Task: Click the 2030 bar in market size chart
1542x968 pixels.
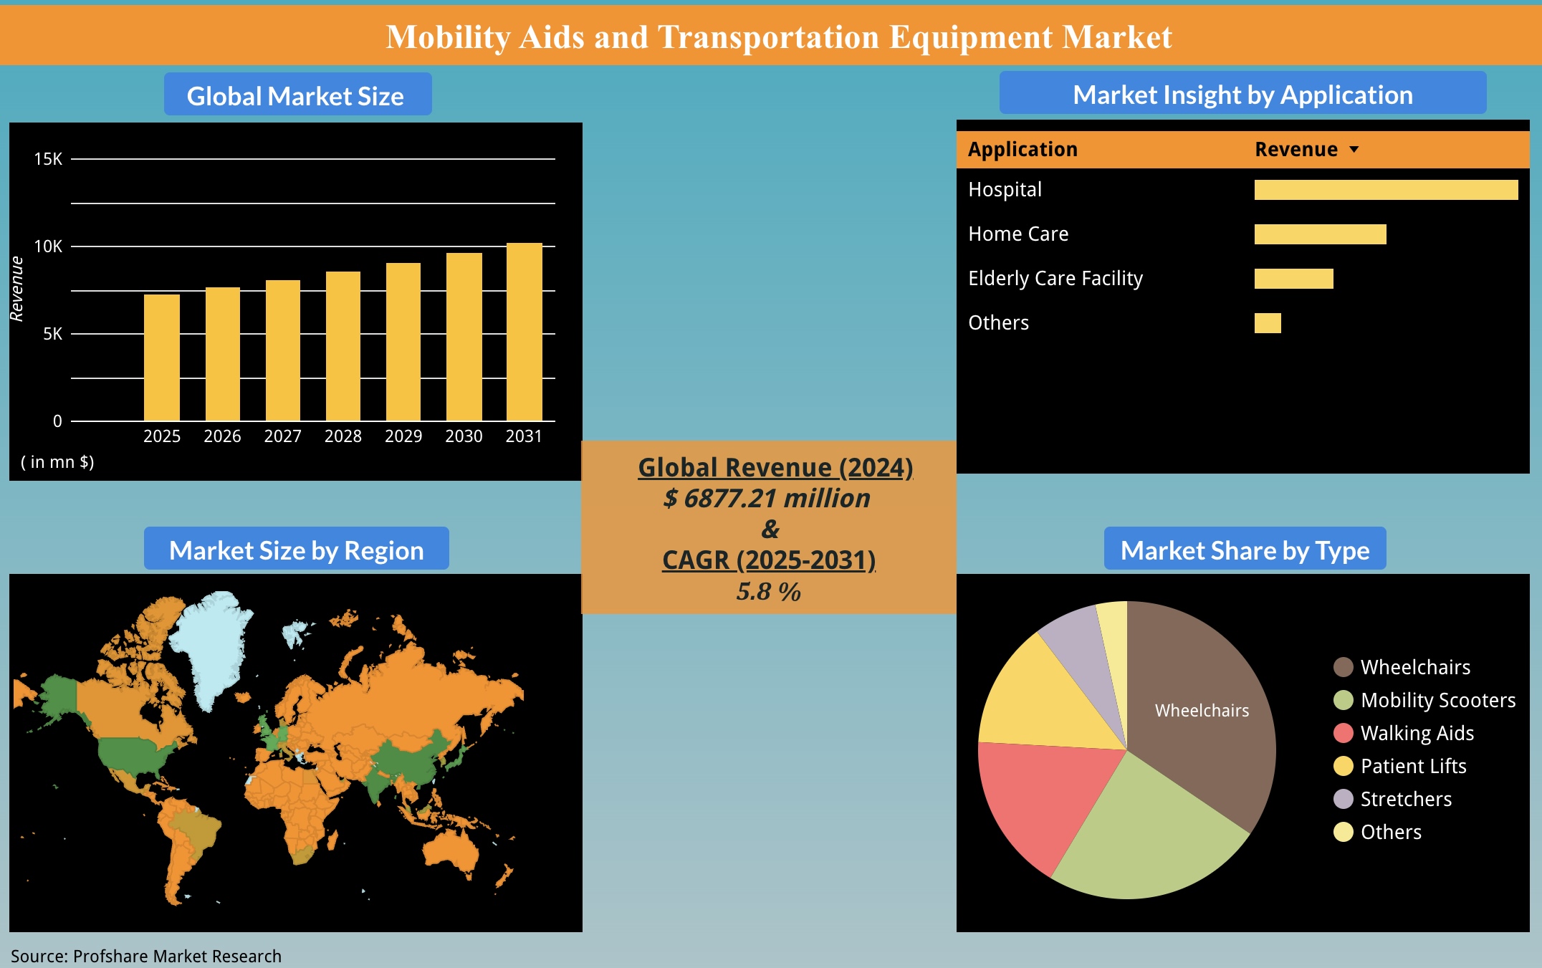Action: (464, 337)
